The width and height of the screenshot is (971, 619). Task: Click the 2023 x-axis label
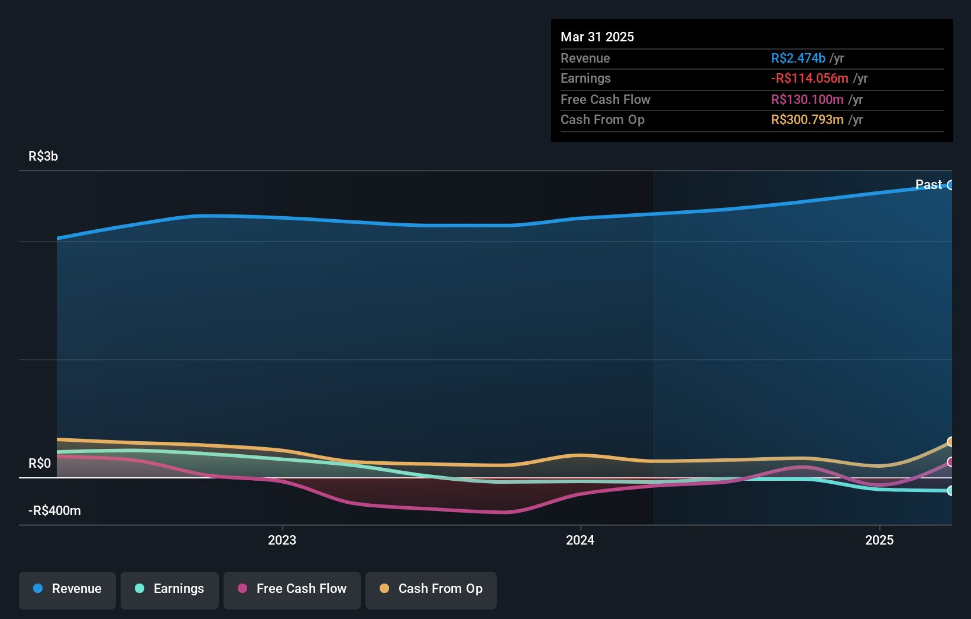(282, 540)
